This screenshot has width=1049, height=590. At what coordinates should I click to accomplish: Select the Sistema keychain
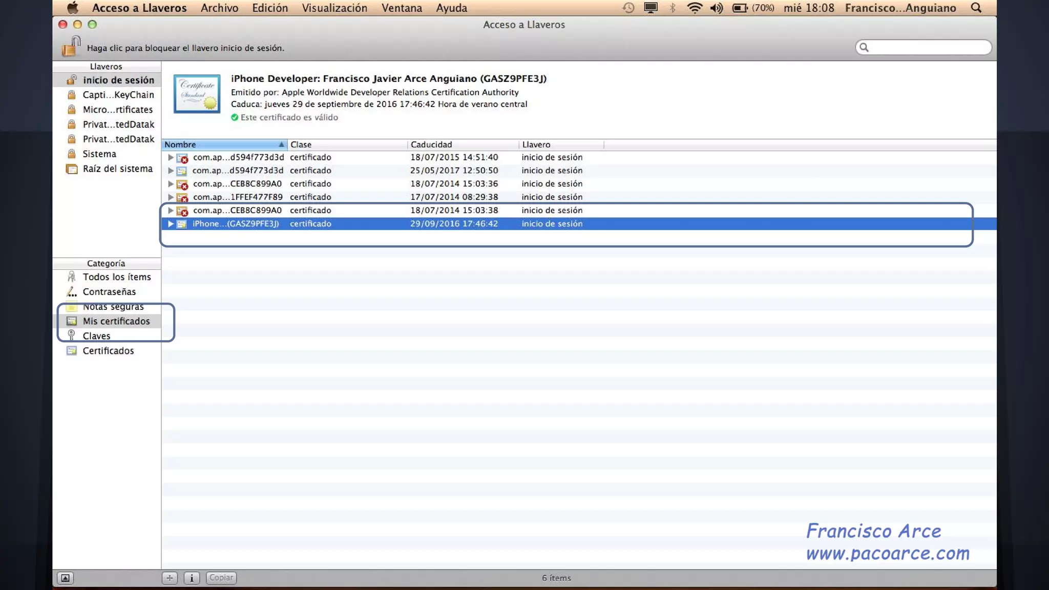99,154
